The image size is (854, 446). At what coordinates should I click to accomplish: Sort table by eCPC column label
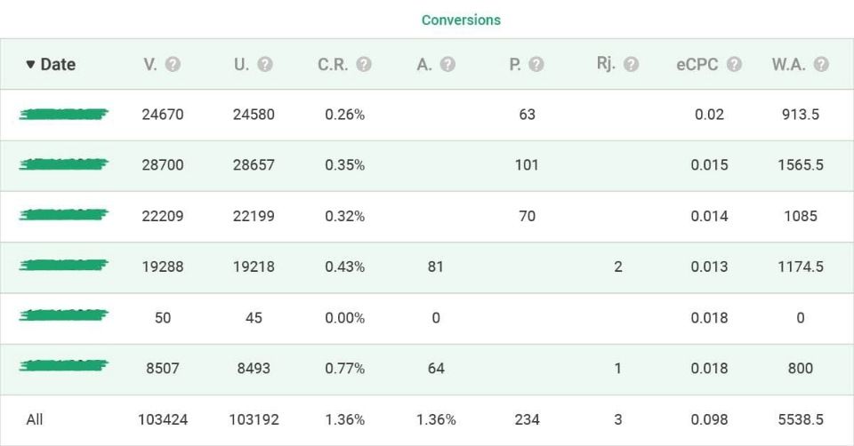coord(697,65)
